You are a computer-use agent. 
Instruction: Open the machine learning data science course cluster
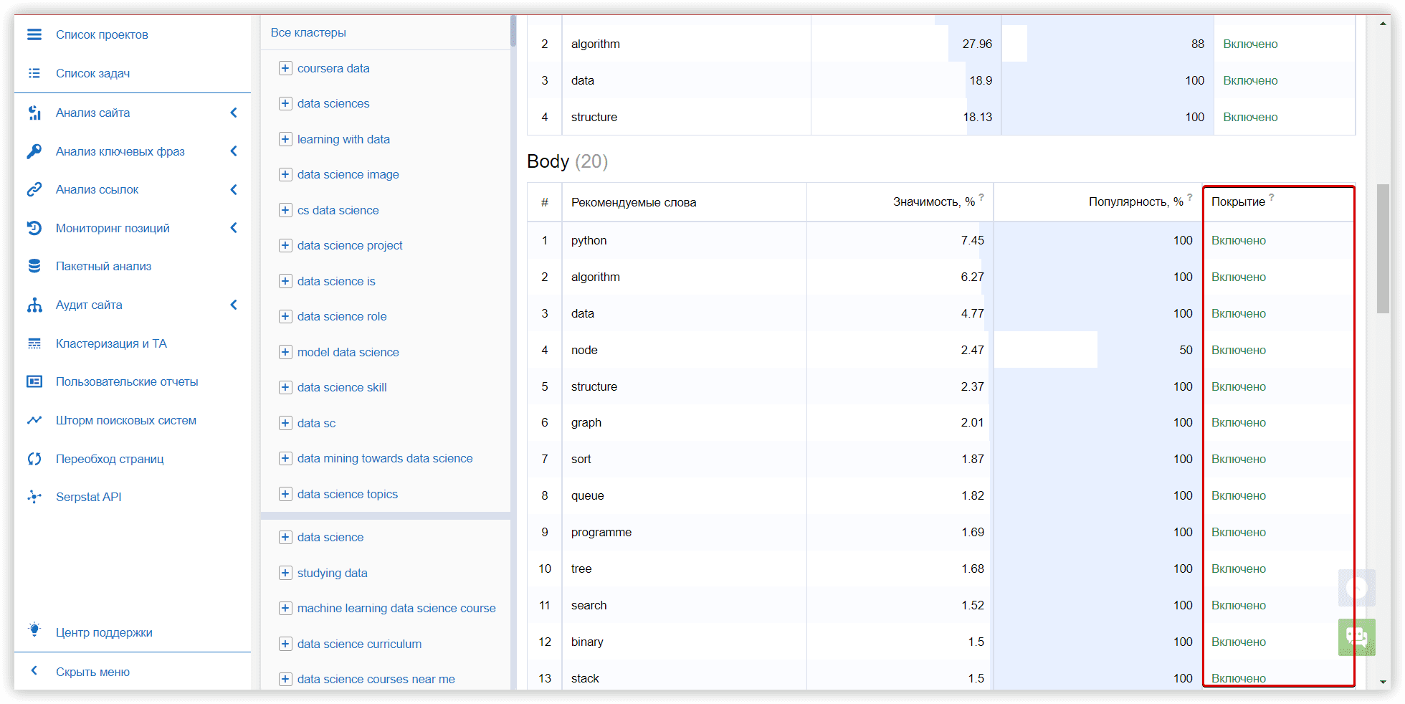tap(396, 608)
